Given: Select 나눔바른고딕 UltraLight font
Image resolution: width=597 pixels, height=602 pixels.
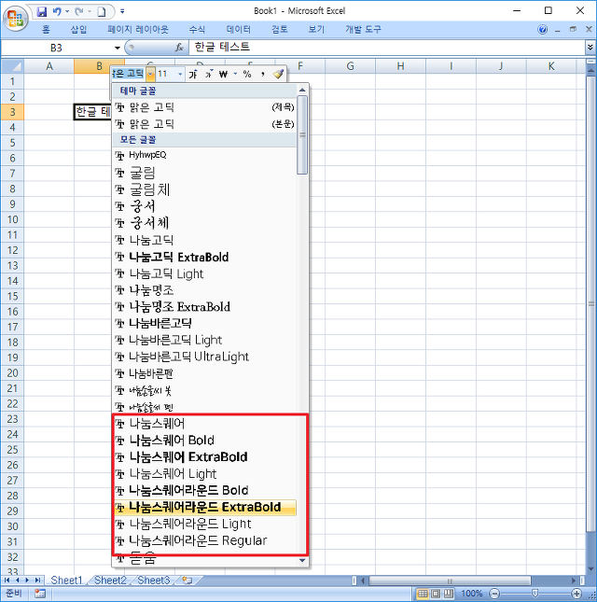Looking at the screenshot, I should click(x=205, y=357).
